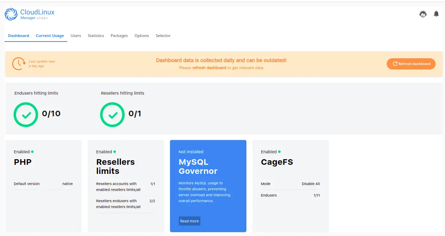Viewport: 445px width, 236px height.
Task: Click Read more on MySQL Governor card
Action: point(190,221)
